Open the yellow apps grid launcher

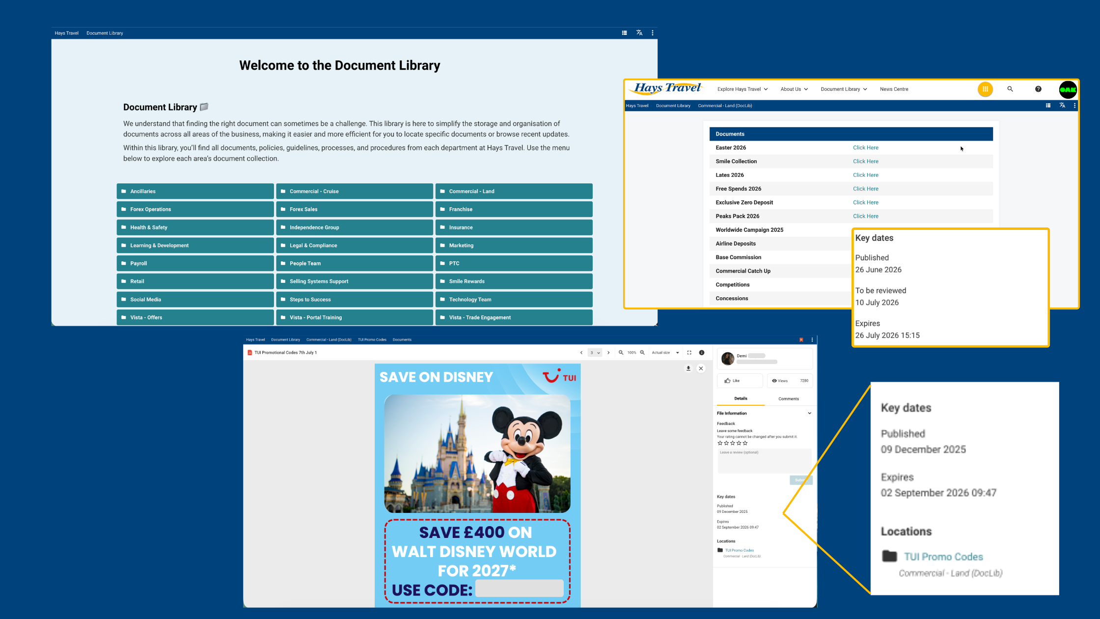[985, 89]
